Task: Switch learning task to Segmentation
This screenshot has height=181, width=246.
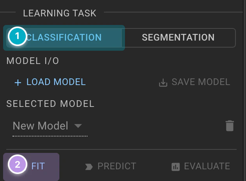Action: pos(178,37)
